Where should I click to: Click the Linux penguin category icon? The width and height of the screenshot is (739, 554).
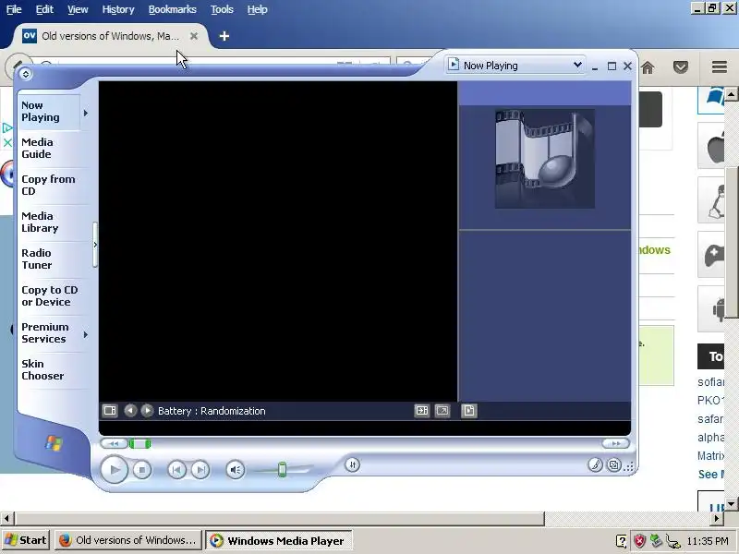pos(711,200)
